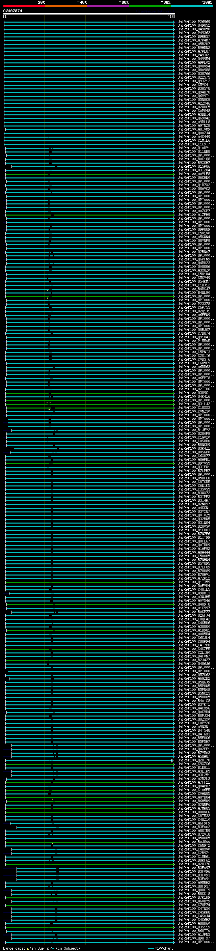The height and width of the screenshot is (951, 216).
Task: Select the UniRef100_B7MM89 label
Action: 193,571
